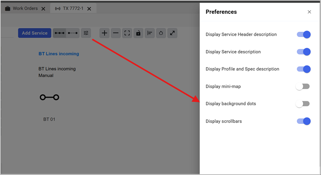Click the Display background dots label
Viewport: 321px width, 175px height.
click(231, 104)
